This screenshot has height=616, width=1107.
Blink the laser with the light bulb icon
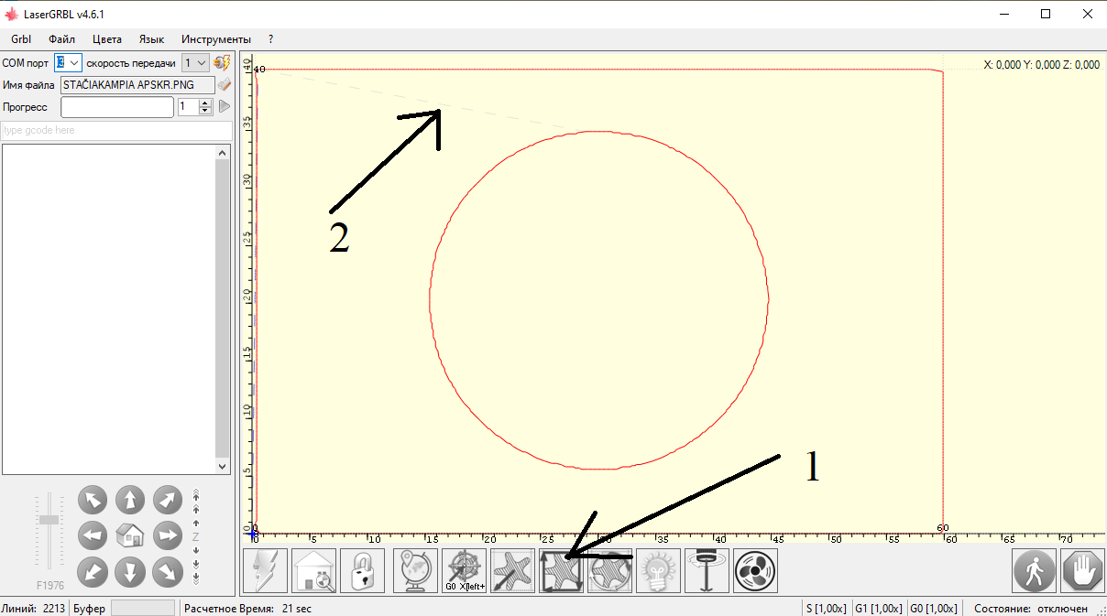pos(658,570)
